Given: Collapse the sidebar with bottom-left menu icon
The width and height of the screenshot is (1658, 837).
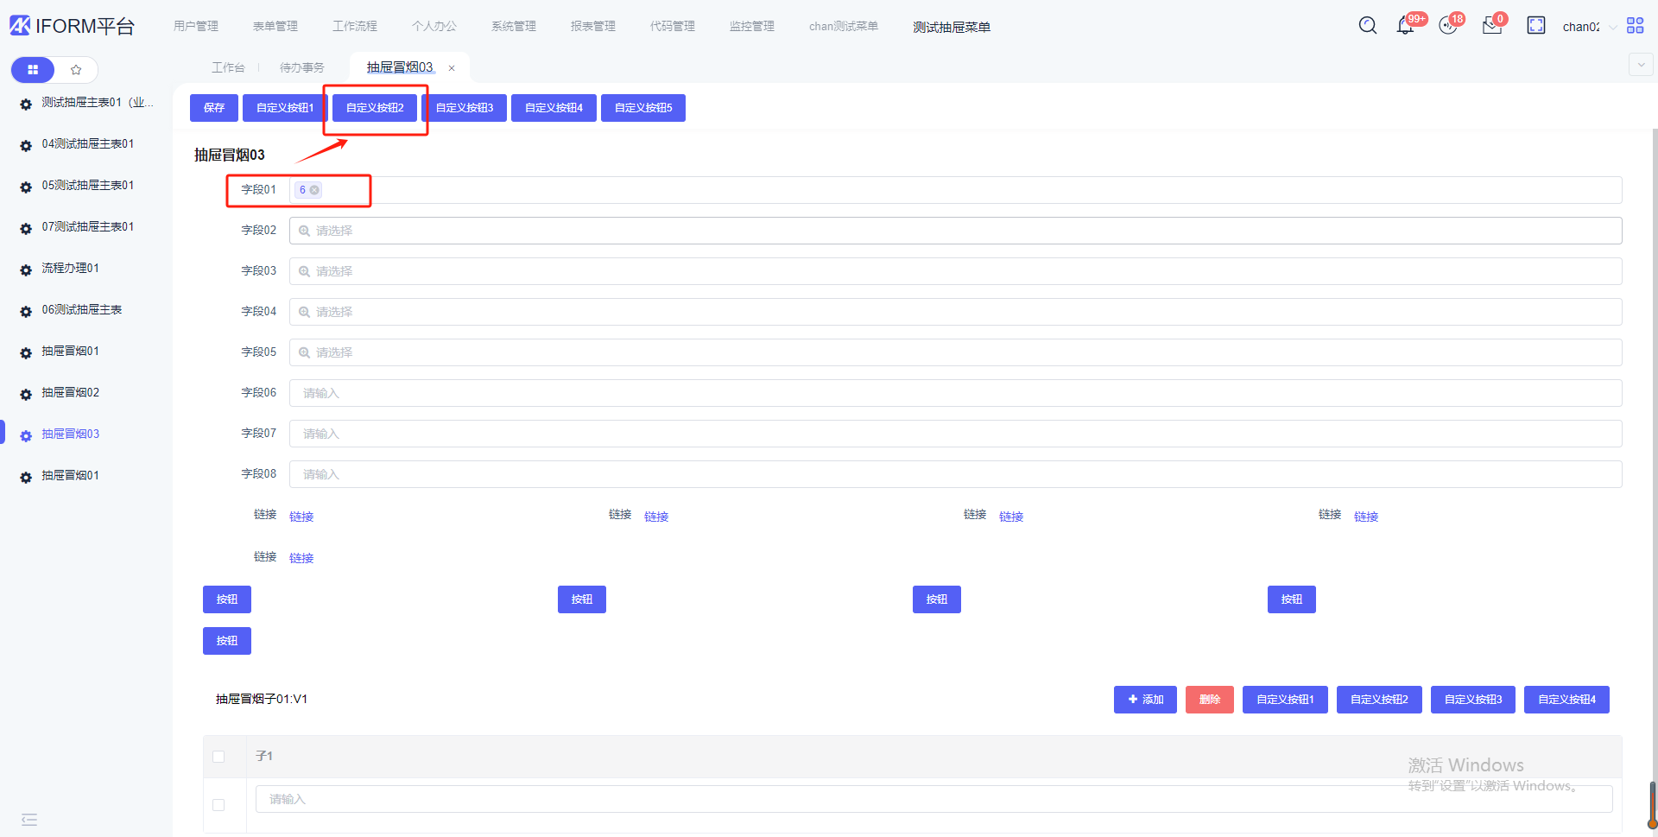Looking at the screenshot, I should point(29,820).
